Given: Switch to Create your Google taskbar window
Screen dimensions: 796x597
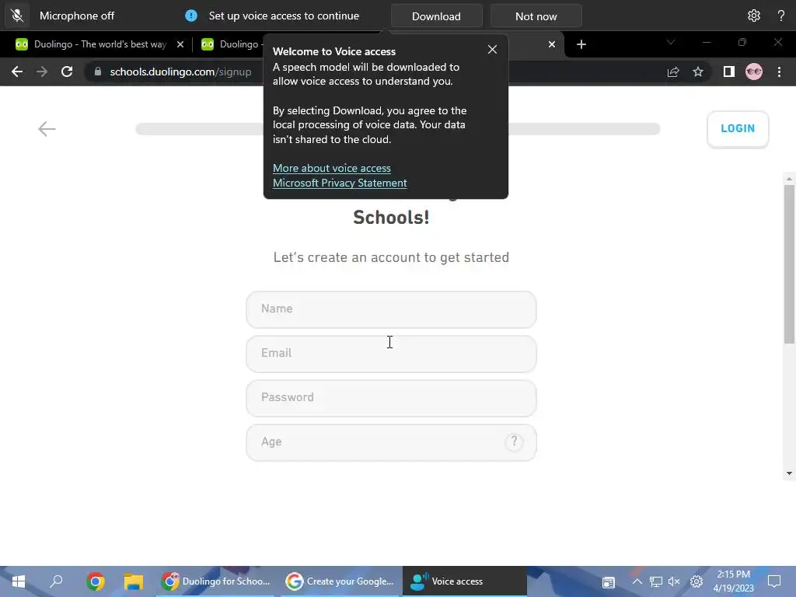Looking at the screenshot, I should point(340,581).
